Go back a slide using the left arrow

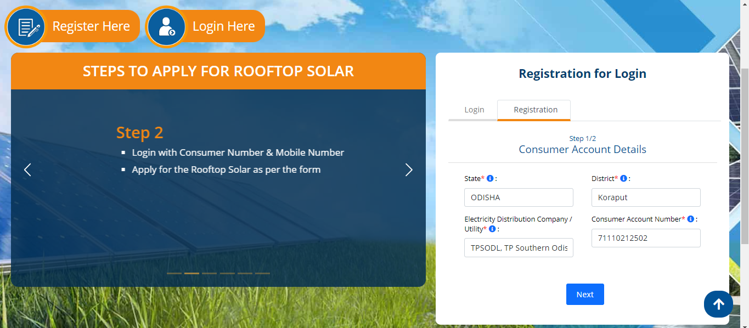(x=27, y=169)
